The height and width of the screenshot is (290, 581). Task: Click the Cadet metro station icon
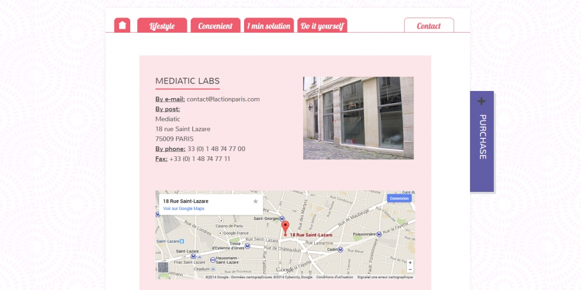click(340, 250)
